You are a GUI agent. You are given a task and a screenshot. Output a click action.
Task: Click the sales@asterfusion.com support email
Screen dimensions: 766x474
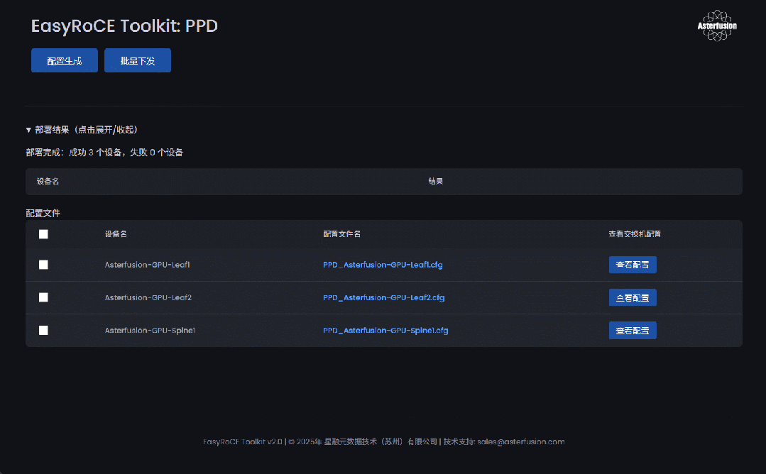(x=521, y=442)
